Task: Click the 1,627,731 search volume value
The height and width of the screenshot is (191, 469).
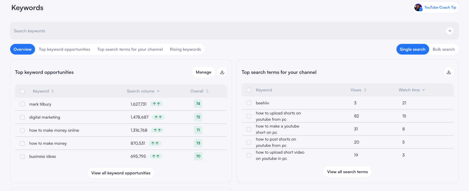Action: click(139, 104)
